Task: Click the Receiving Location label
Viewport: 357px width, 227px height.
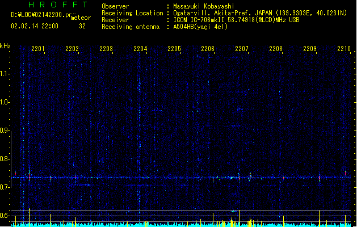Action: tap(132, 13)
